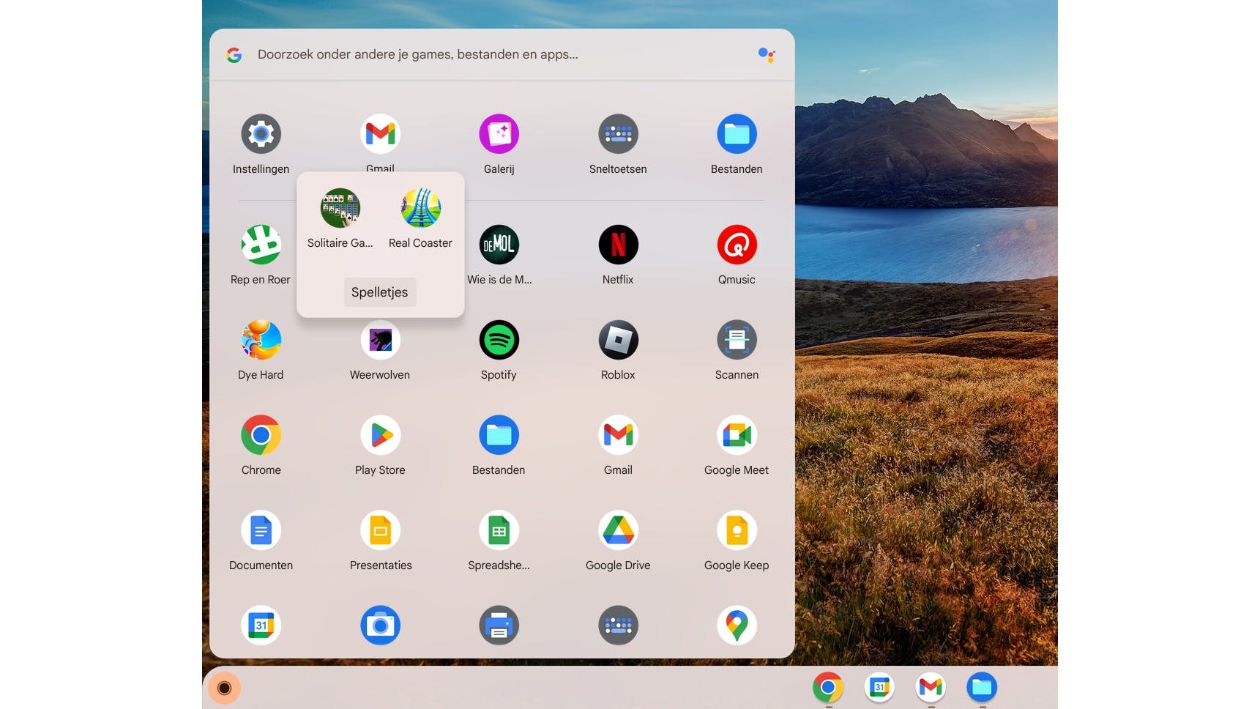The height and width of the screenshot is (709, 1260).
Task: Rename the Spelletjes folder name field
Action: [x=380, y=292]
